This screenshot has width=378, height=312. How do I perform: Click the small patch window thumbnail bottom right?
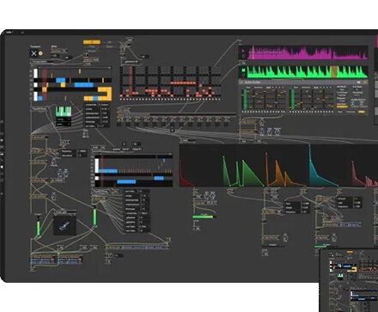(x=349, y=280)
